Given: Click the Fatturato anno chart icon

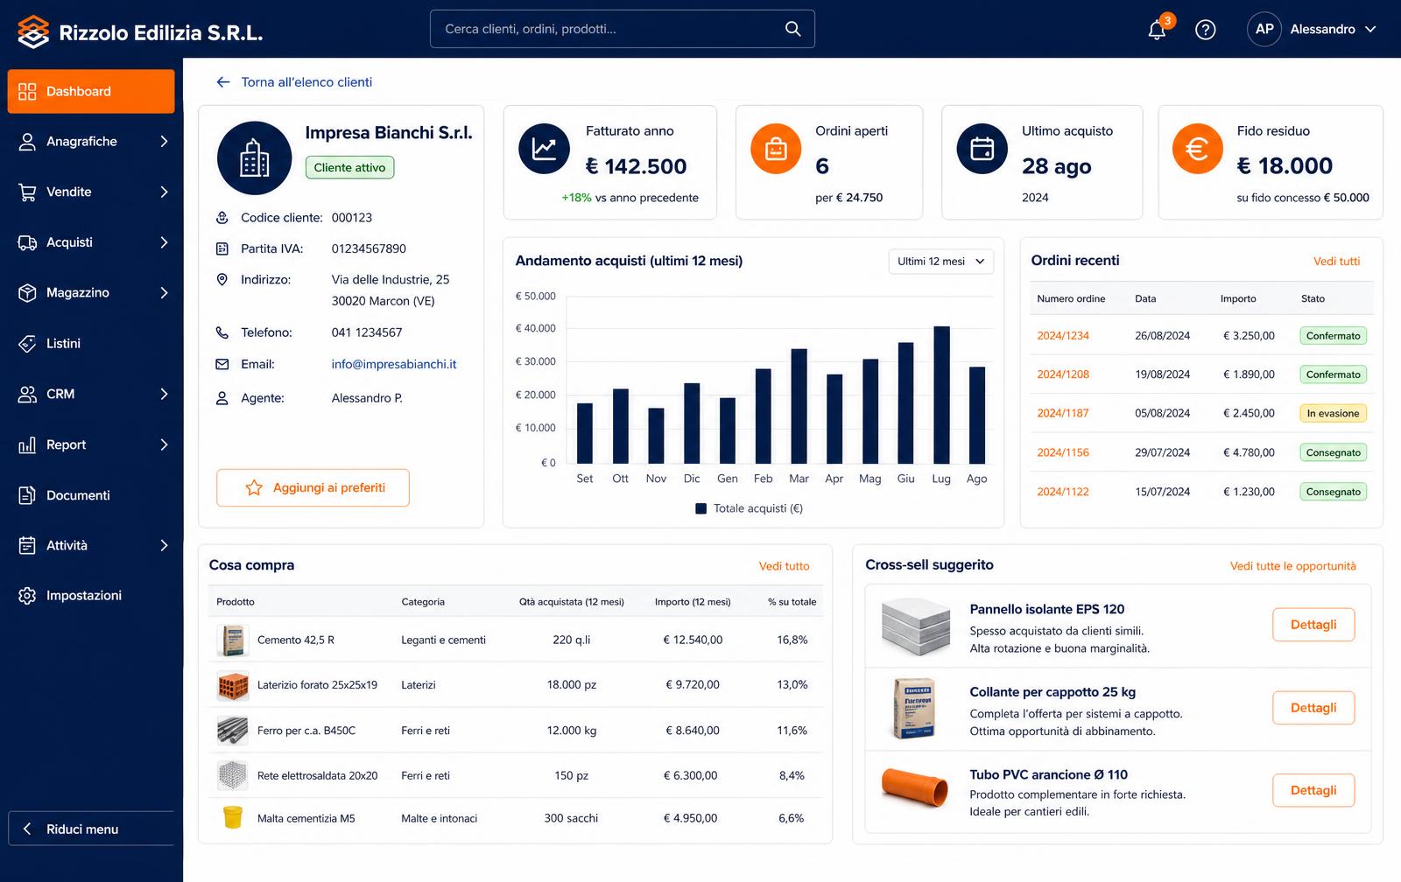Looking at the screenshot, I should [545, 149].
